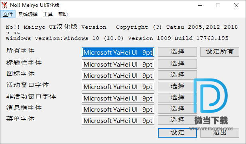Screen dimensions: 246x144
Task: Click the 标题栏字体 label
Action: click(x=24, y=62)
